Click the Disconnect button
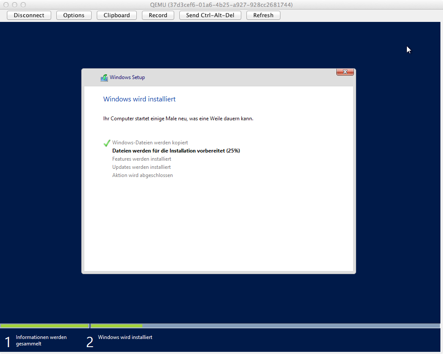The image size is (443, 354). click(x=29, y=15)
